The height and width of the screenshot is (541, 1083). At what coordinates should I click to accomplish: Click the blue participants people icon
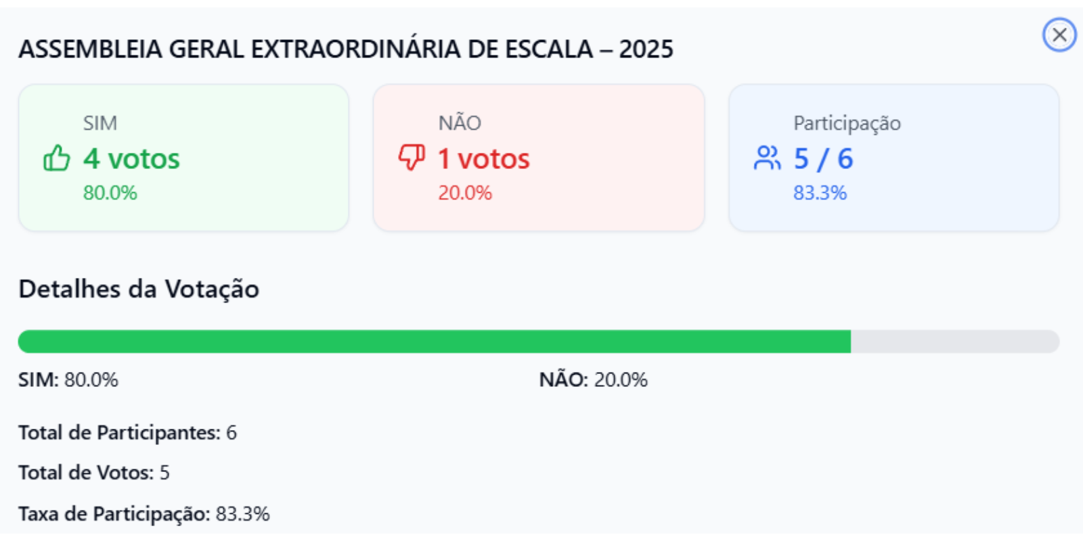pos(767,158)
